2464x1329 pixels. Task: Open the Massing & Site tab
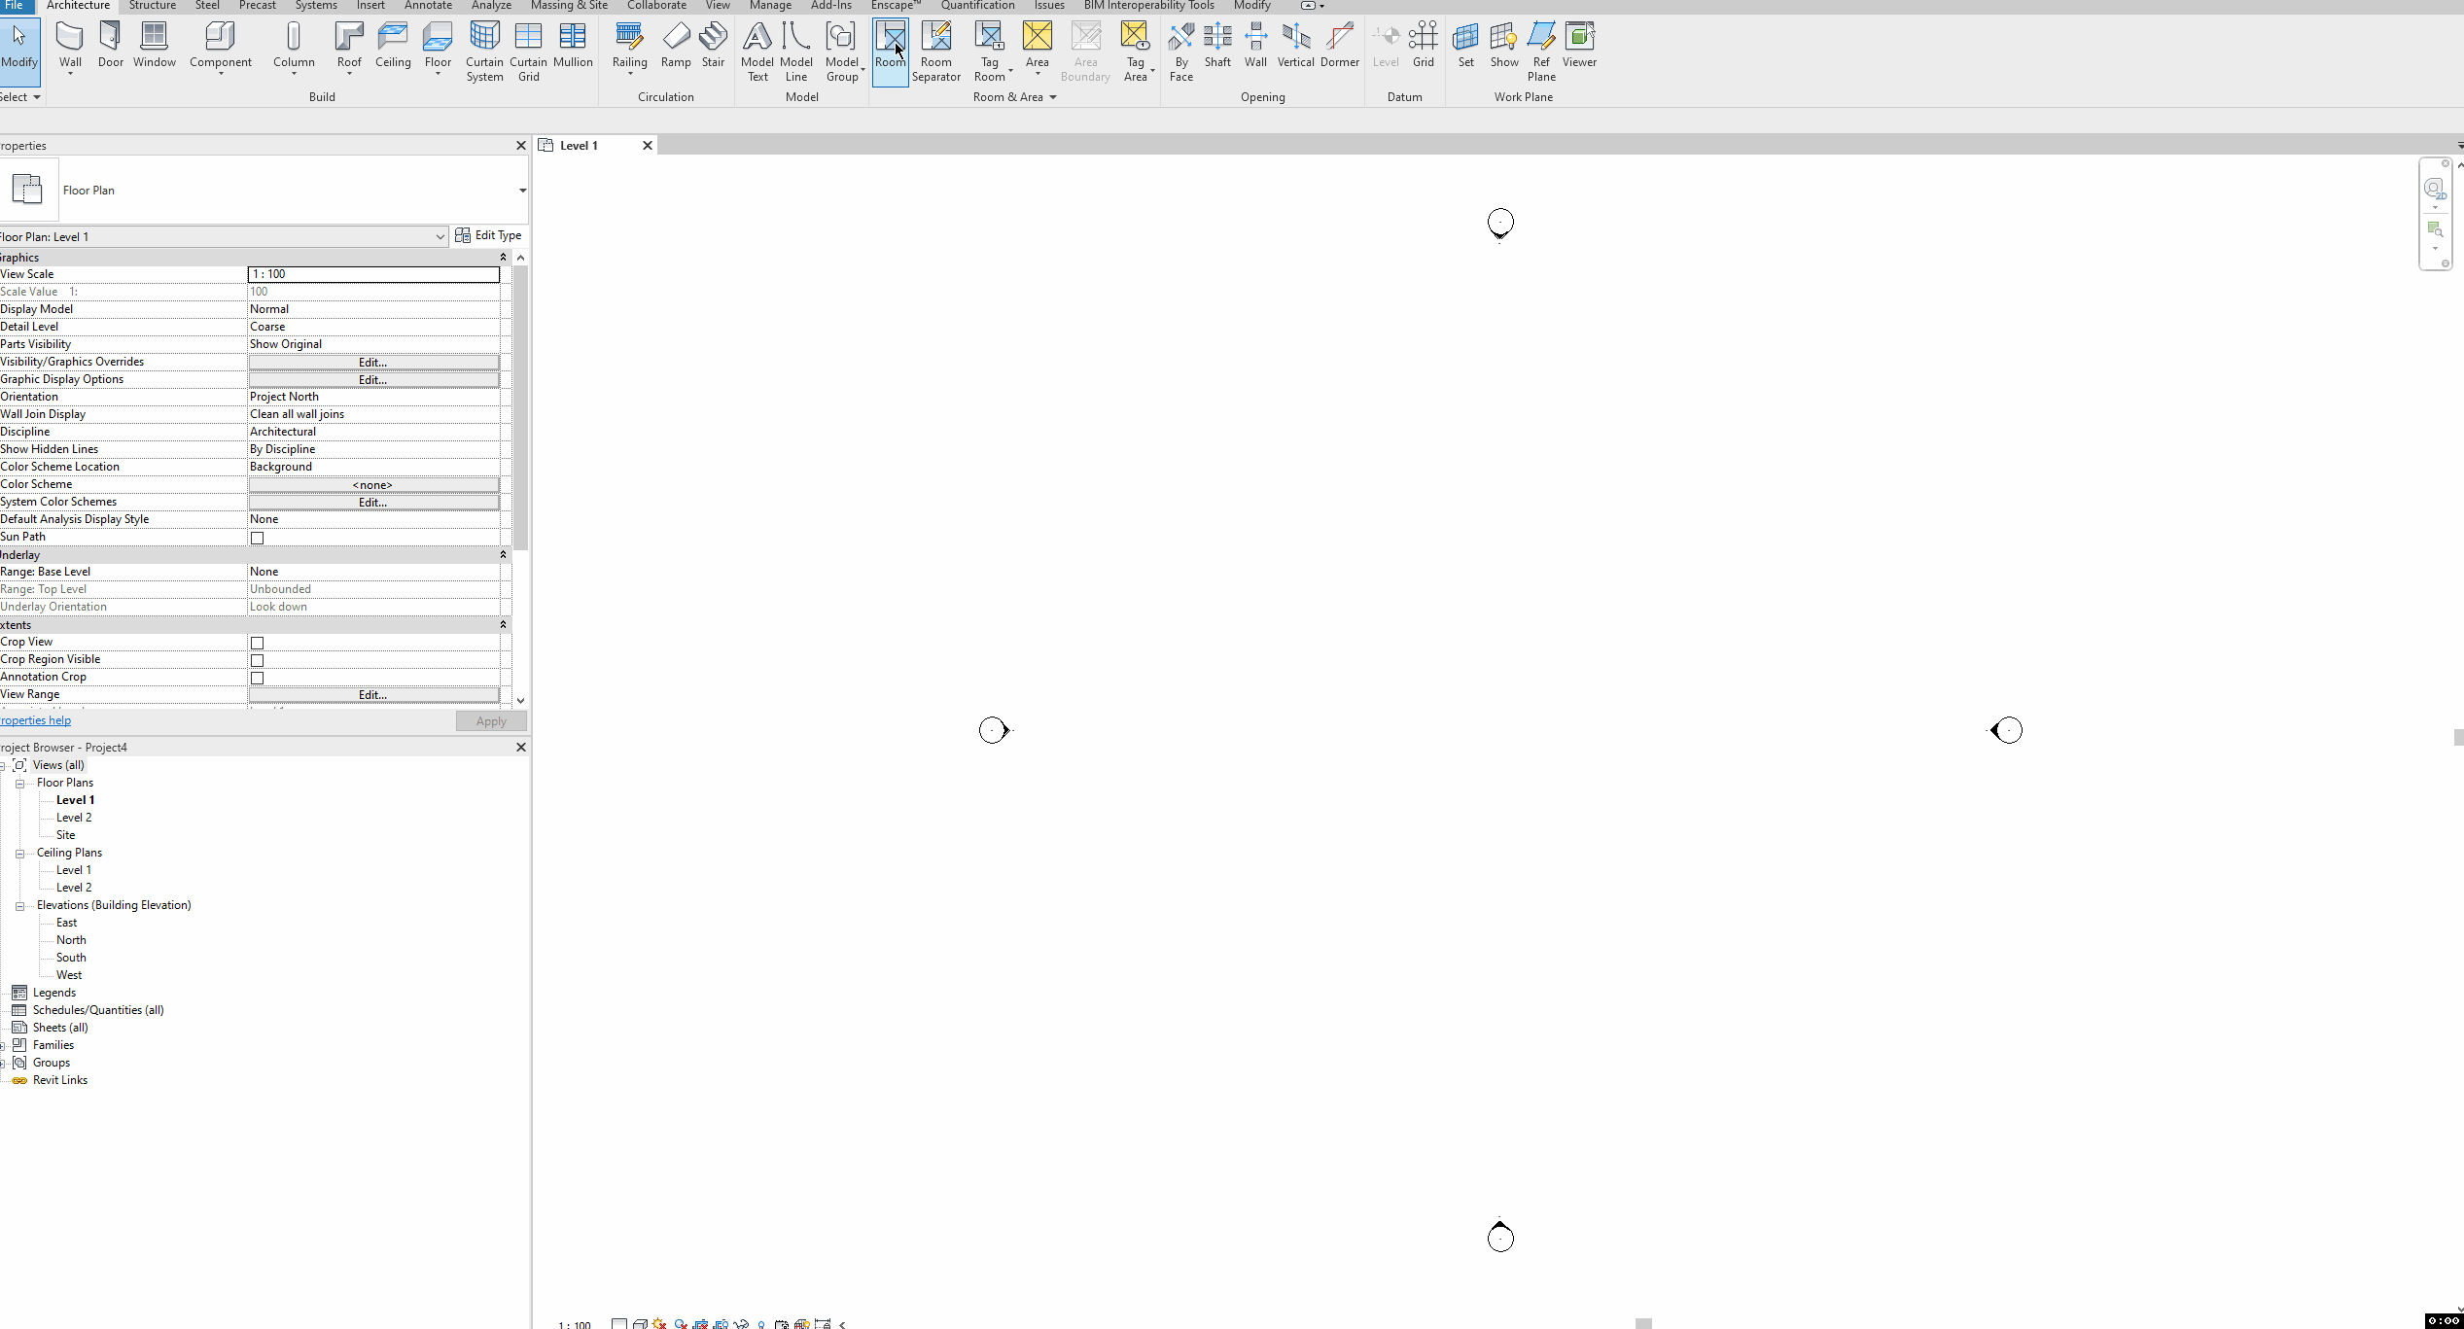(x=568, y=6)
